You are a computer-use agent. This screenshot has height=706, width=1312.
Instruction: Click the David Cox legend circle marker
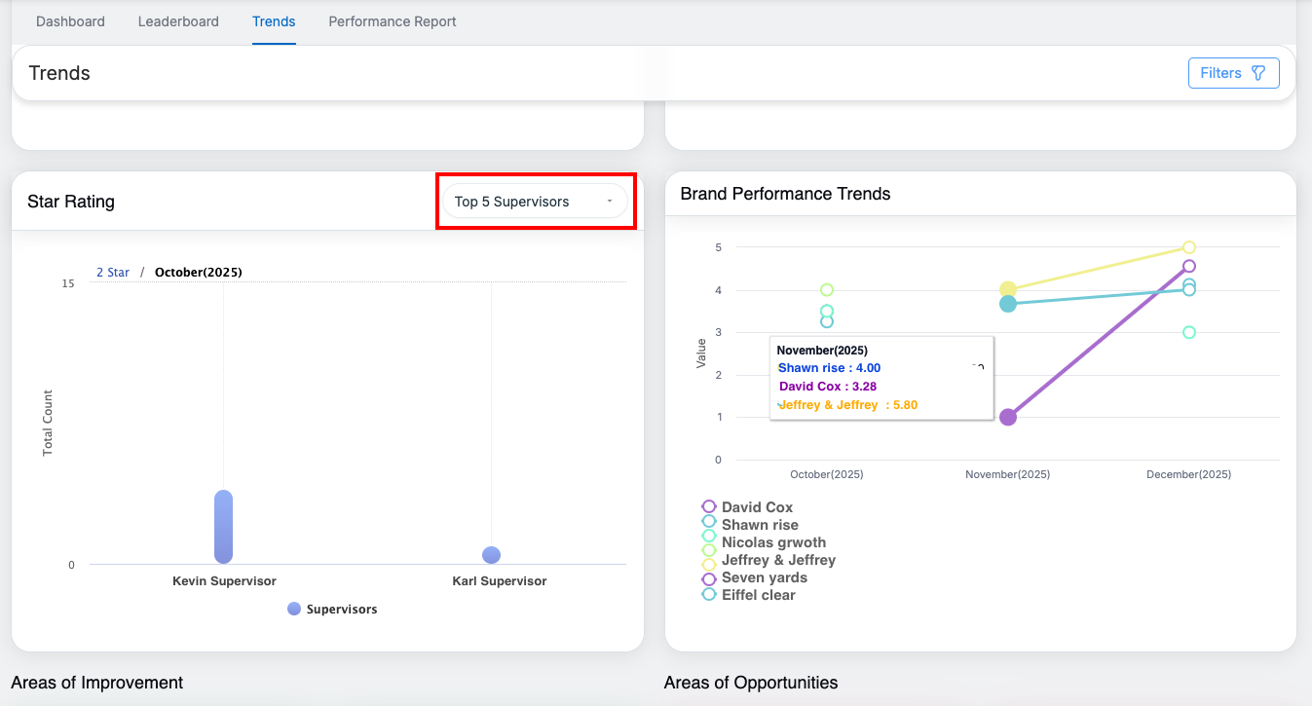709,507
